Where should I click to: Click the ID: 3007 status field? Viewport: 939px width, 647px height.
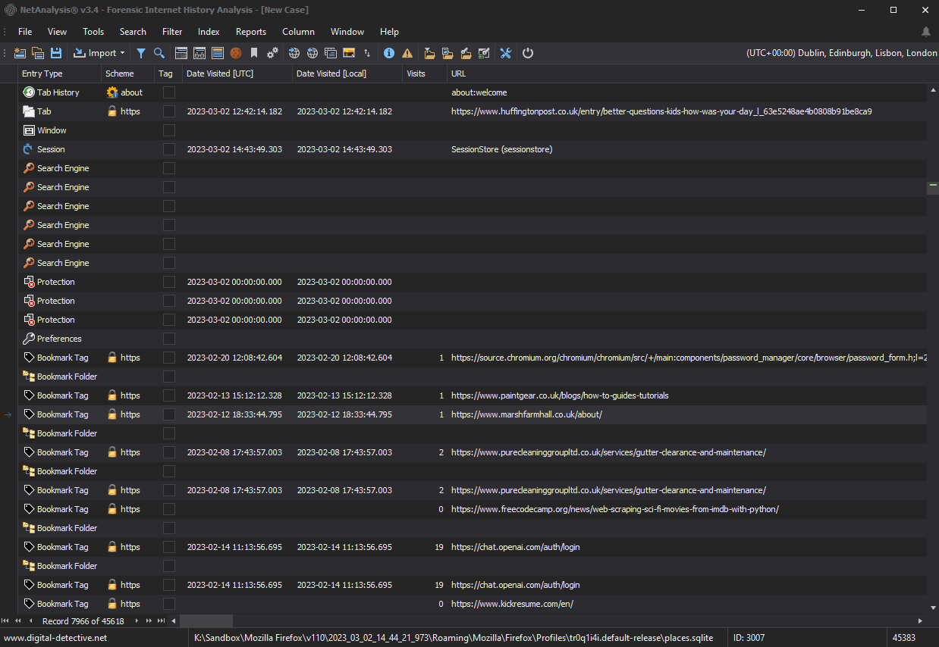click(x=749, y=638)
